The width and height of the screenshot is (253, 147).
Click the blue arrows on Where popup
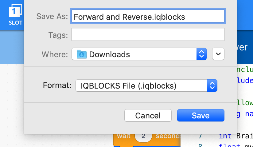(201, 54)
